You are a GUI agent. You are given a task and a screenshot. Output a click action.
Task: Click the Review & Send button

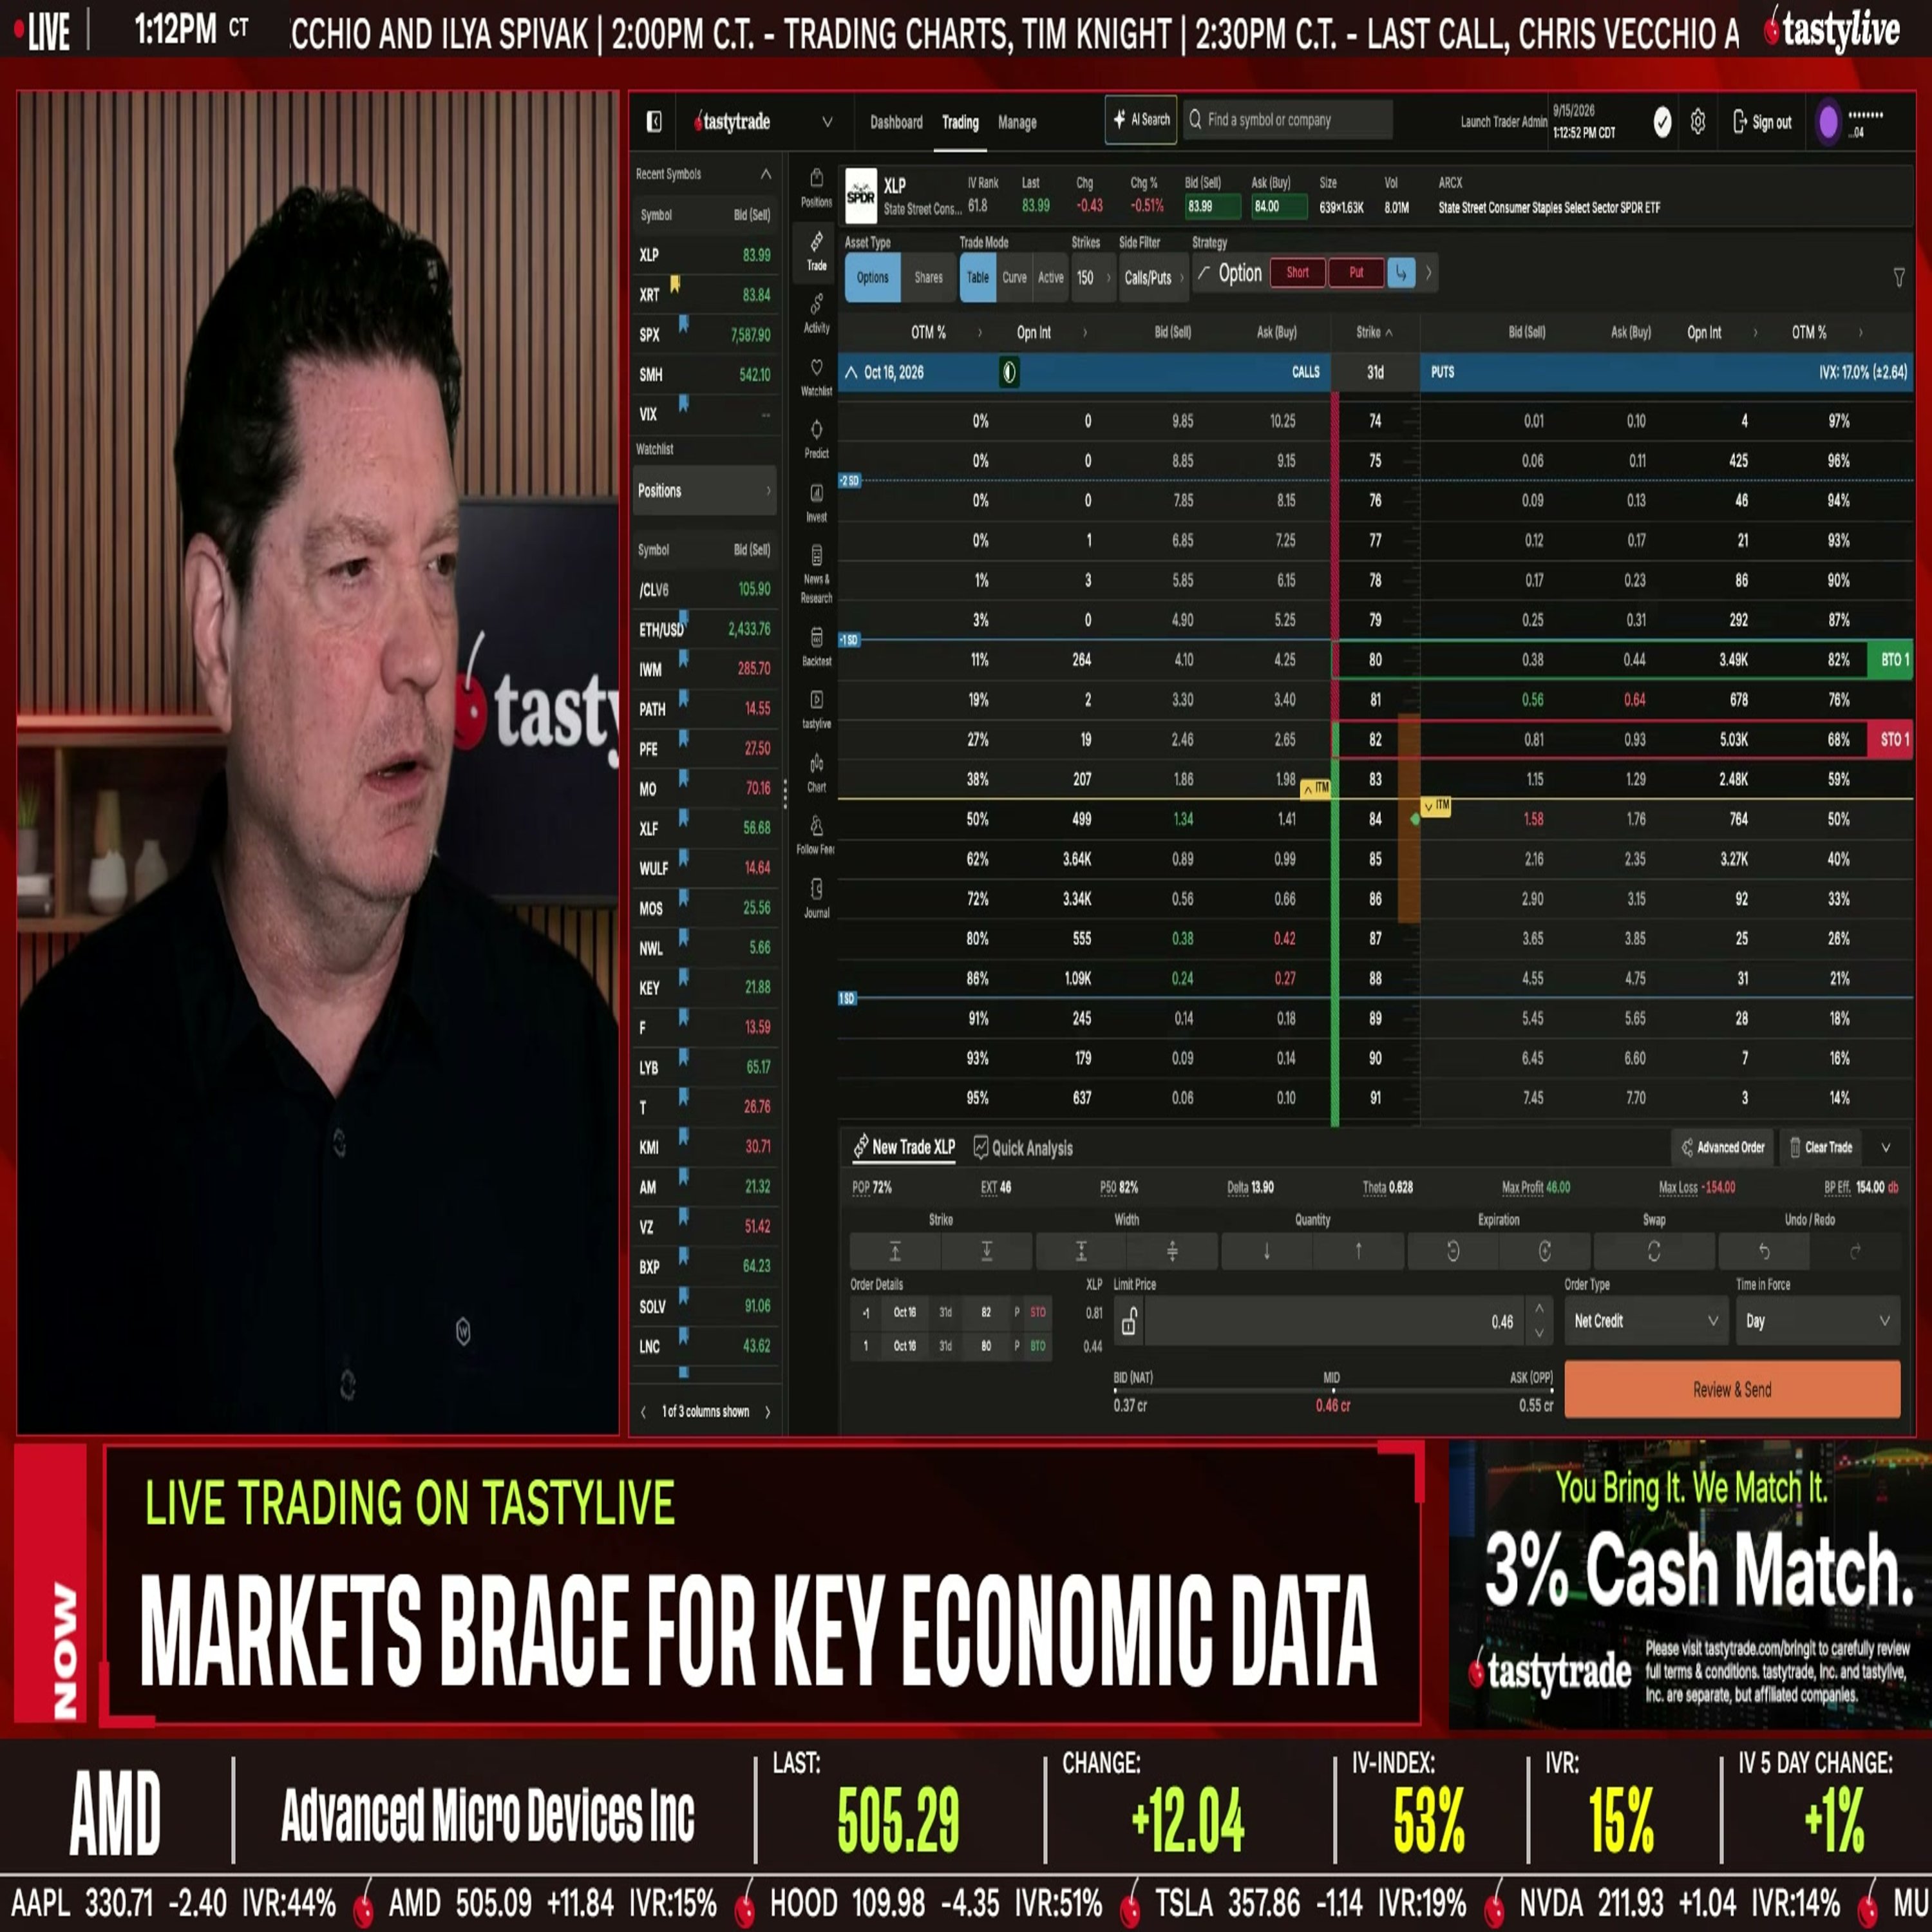(x=1732, y=1389)
